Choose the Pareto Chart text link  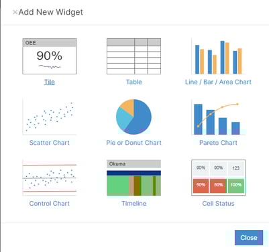[218, 143]
